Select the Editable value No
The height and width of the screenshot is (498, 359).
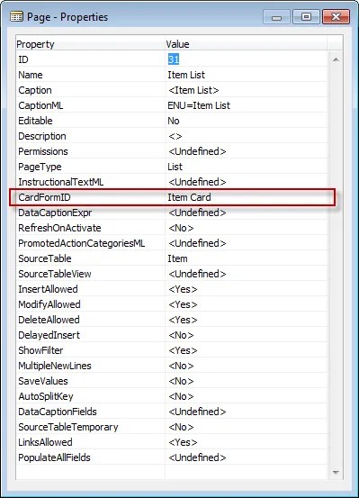(x=174, y=121)
